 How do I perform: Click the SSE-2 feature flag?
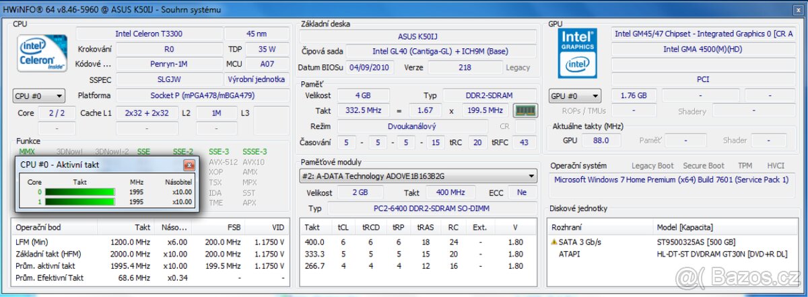coord(183,152)
